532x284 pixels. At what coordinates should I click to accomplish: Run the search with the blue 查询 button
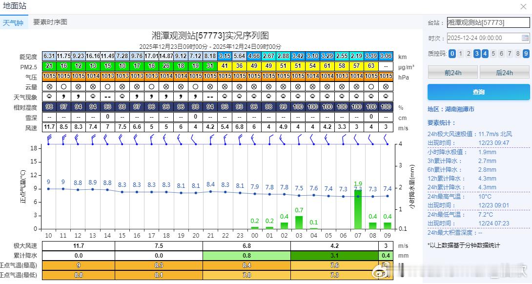[x=478, y=92]
